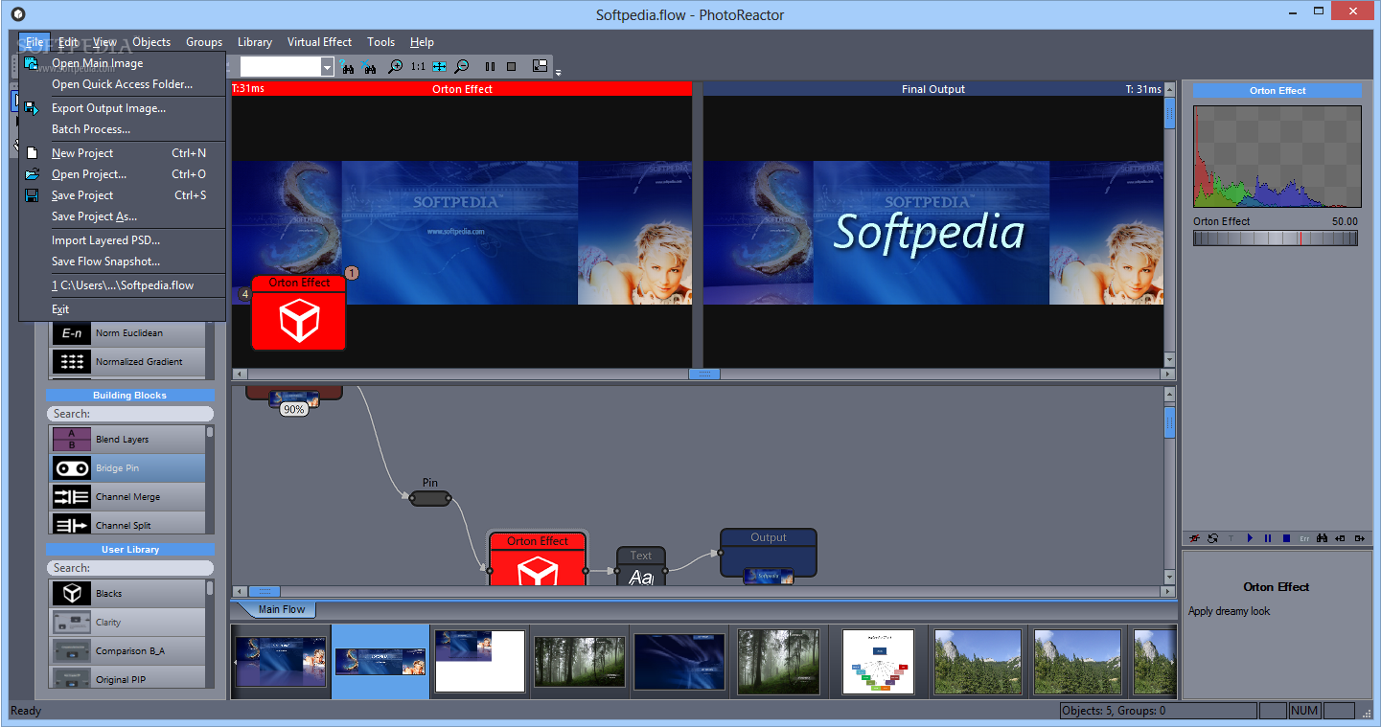Select the Comparison B_A library item
This screenshot has width=1381, height=727.
coord(127,650)
